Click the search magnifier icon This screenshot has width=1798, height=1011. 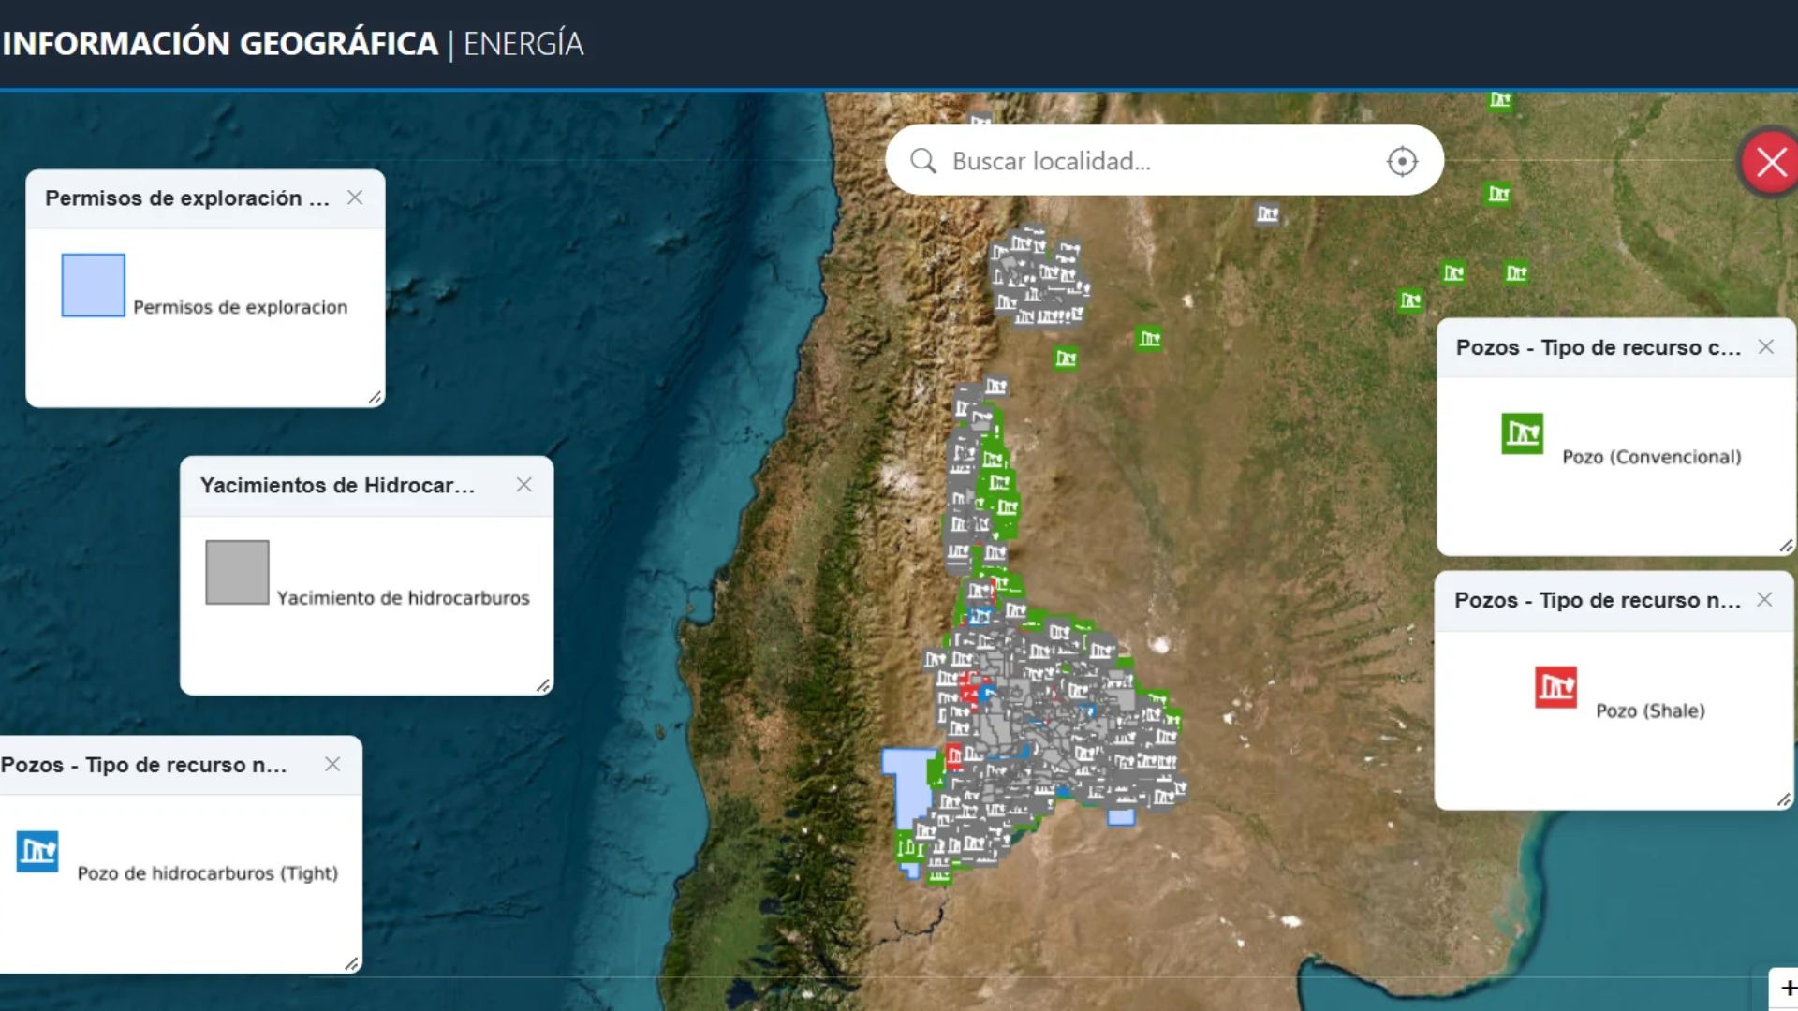coord(923,161)
